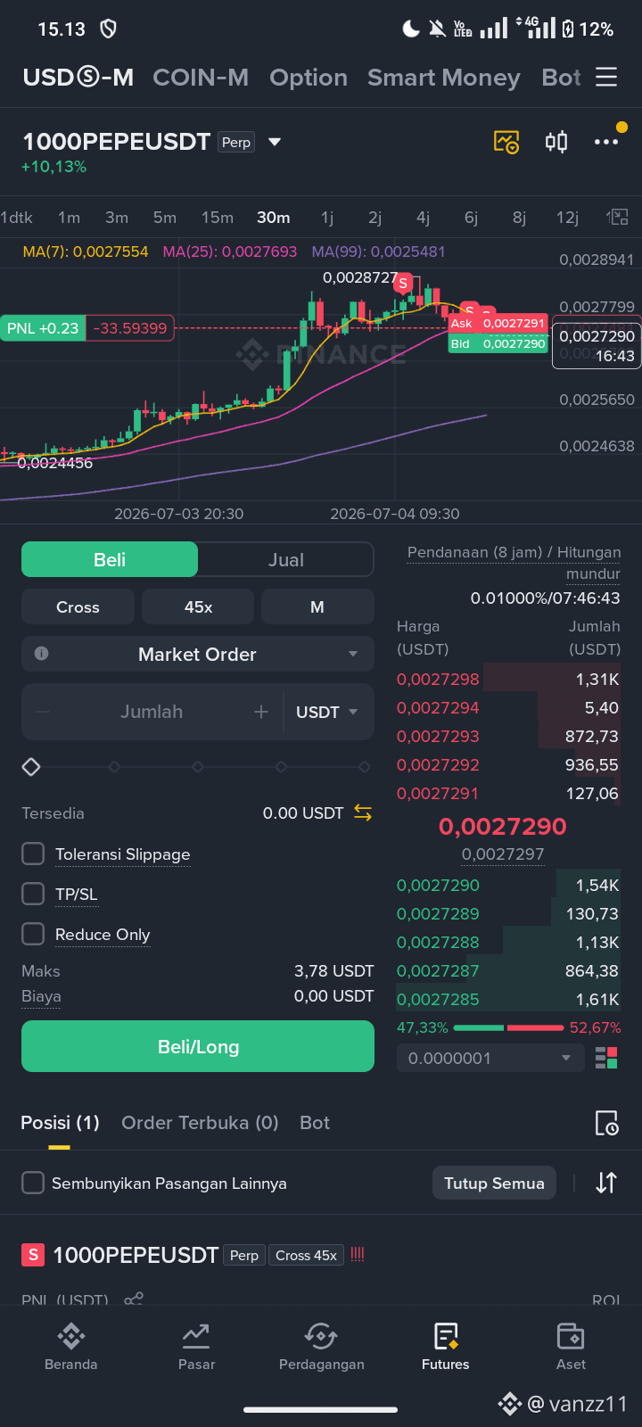
Task: Open the Order Terbuka (0) tab
Action: (200, 1123)
